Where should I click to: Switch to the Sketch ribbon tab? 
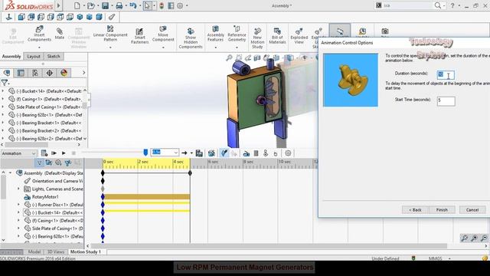tap(54, 56)
